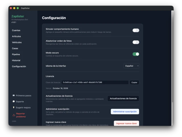The height and width of the screenshot is (137, 182).
Task: Click the vertical scrollbar of the window
Action: 173,57
